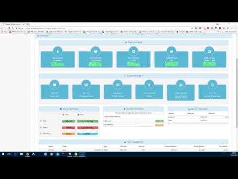Open the Chase Engine bookmark
Image resolution: width=238 pixels, height=179 pixels.
point(110,32)
